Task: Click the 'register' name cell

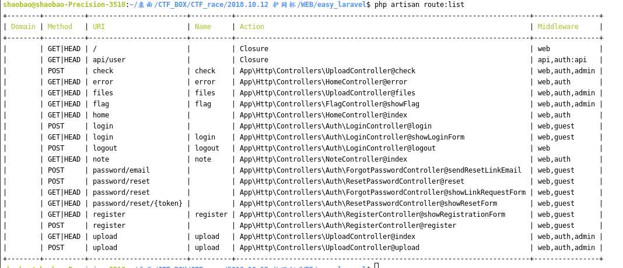Action: click(211, 215)
